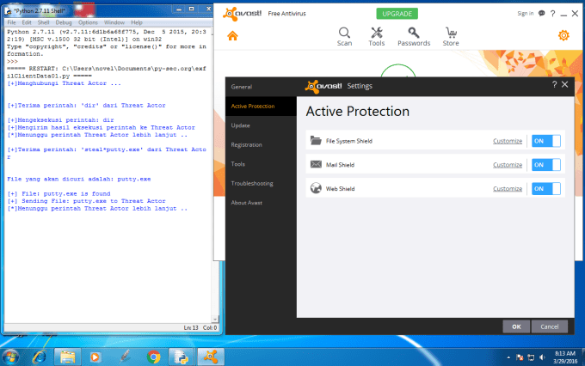Select Tools settings tab
585x366 pixels.
(x=261, y=164)
